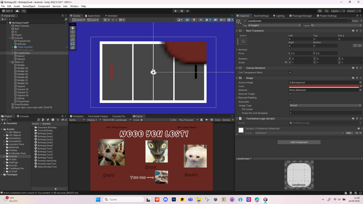Click the Pause button
The width and height of the screenshot is (363, 204).
[x=182, y=11]
